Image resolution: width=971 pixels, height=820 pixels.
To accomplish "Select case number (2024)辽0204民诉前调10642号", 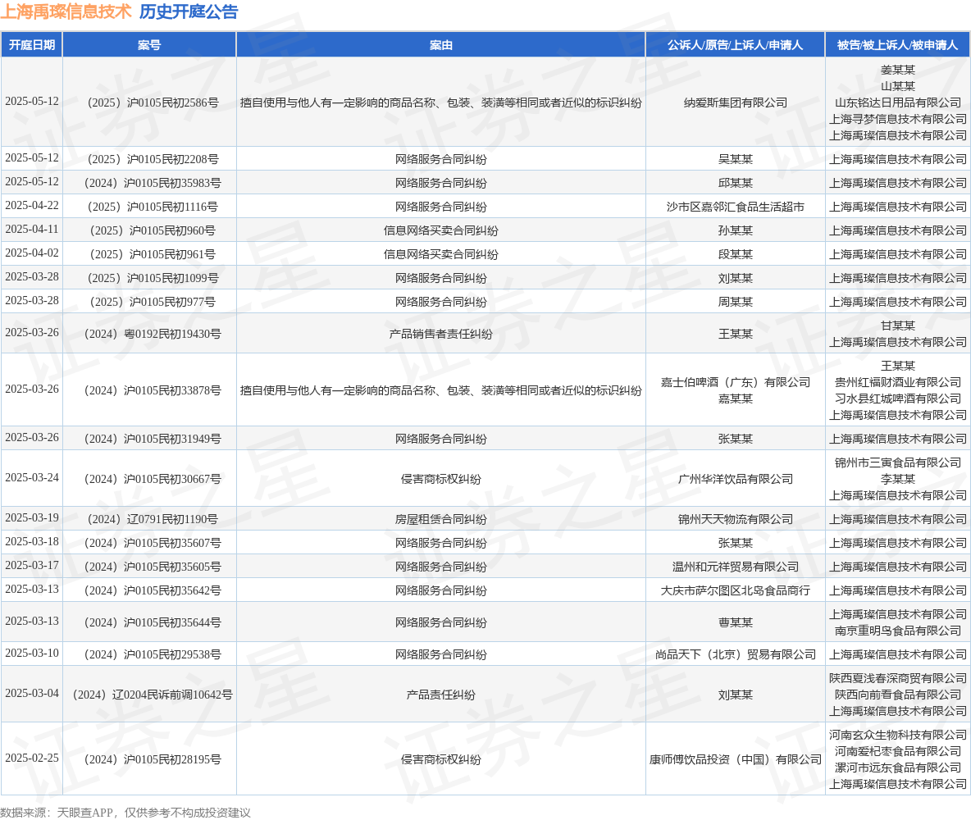I will point(149,695).
